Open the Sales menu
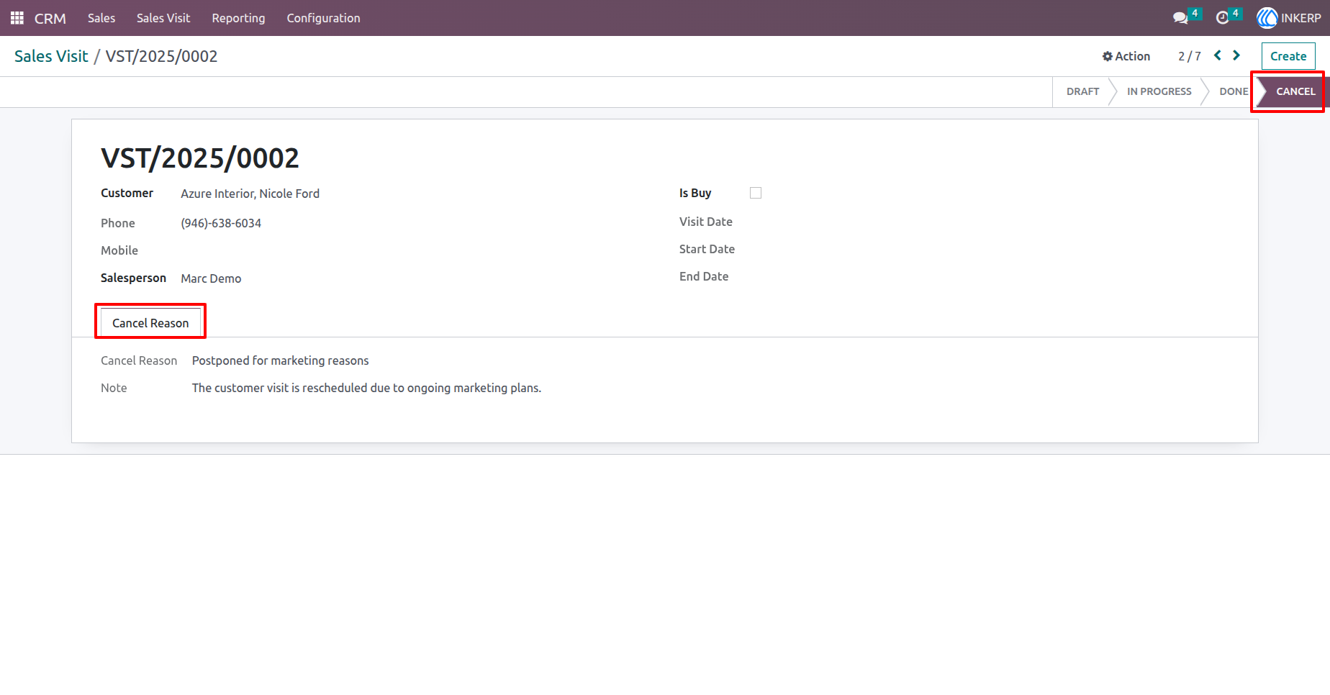Screen dimensions: 1330x695 [x=101, y=18]
